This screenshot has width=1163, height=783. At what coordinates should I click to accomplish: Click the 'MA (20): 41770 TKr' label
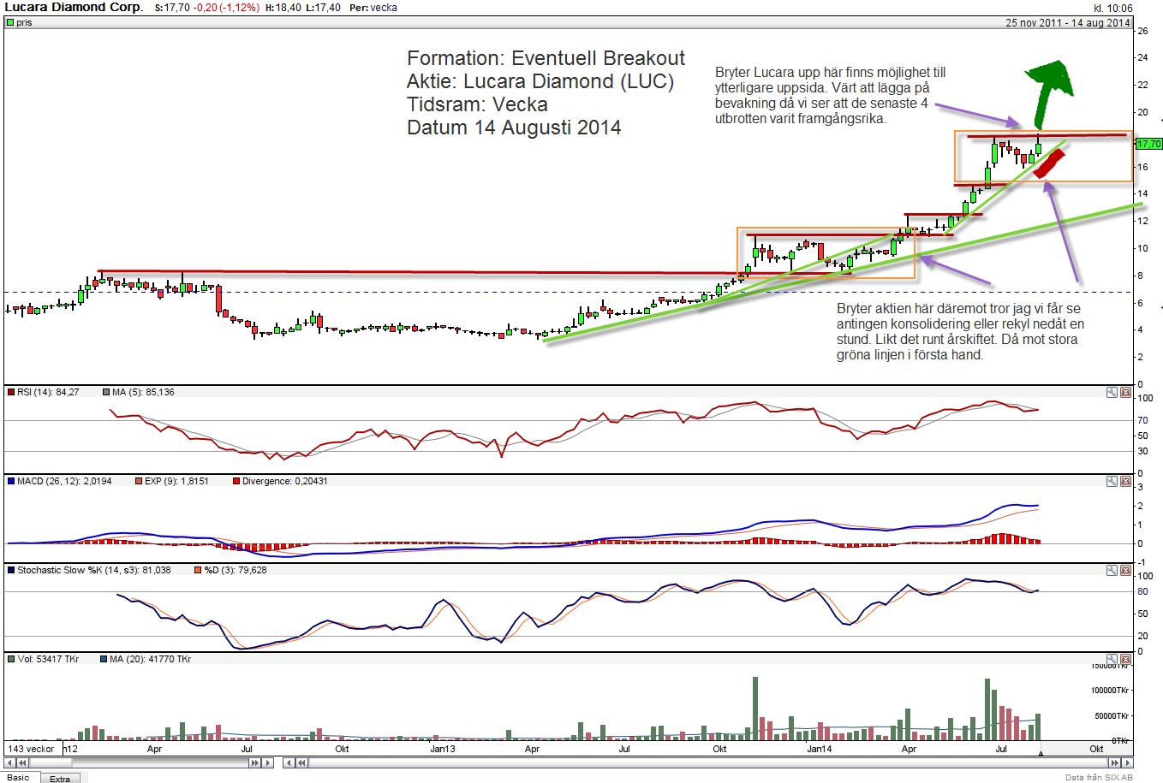(150, 660)
